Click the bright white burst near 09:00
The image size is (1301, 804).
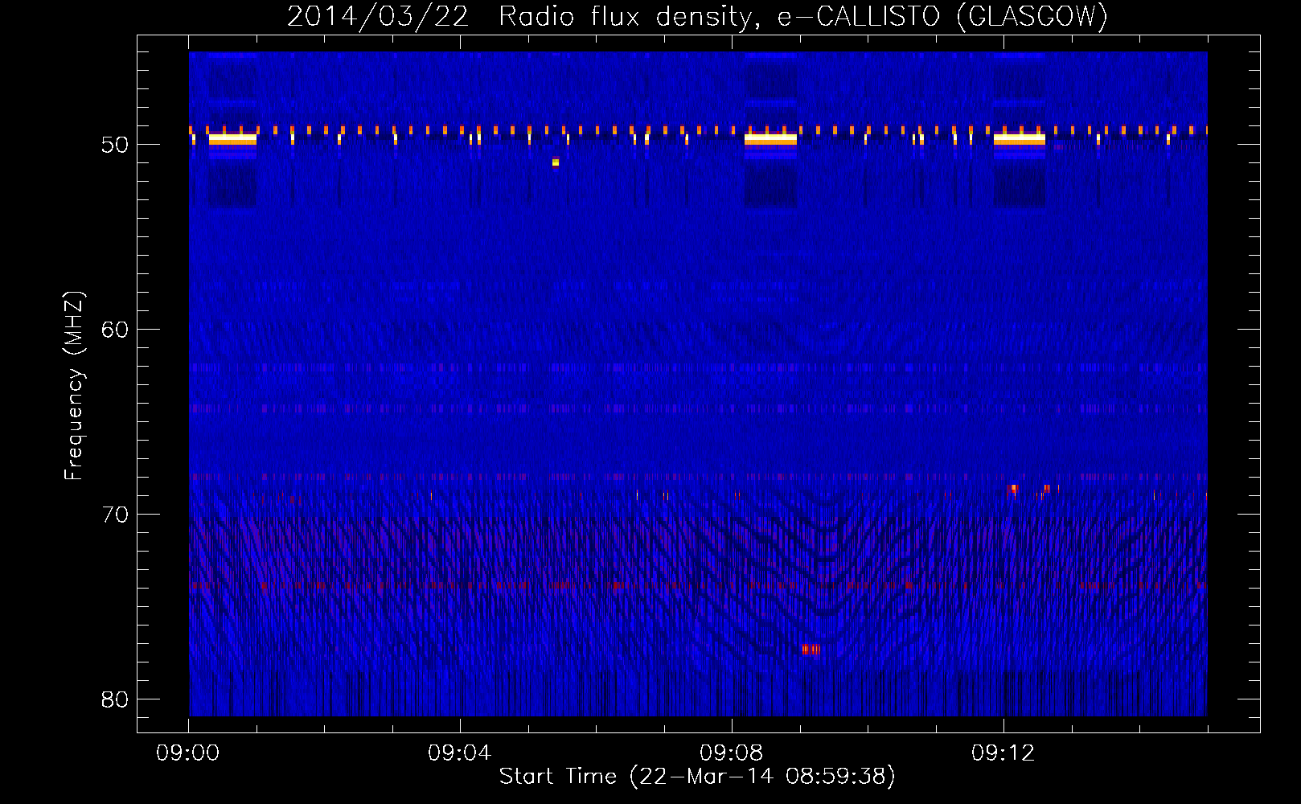tap(232, 139)
